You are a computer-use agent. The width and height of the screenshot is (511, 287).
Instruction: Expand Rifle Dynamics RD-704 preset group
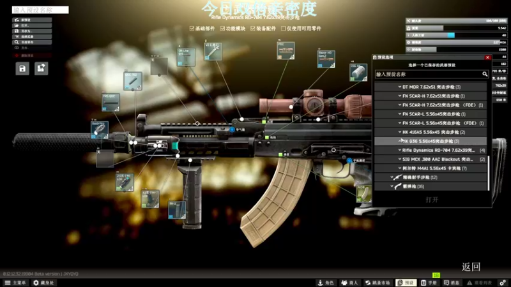(x=430, y=151)
